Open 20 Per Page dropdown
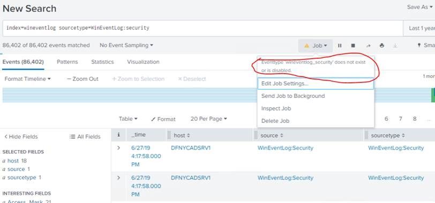 point(208,119)
